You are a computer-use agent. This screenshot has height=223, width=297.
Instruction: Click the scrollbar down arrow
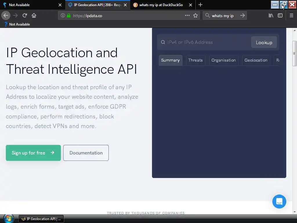tap(294, 212)
